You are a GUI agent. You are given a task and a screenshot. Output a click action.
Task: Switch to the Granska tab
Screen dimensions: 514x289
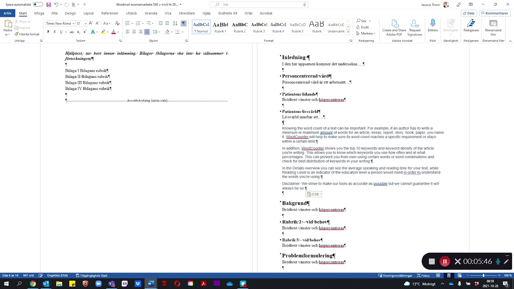pyautogui.click(x=151, y=13)
